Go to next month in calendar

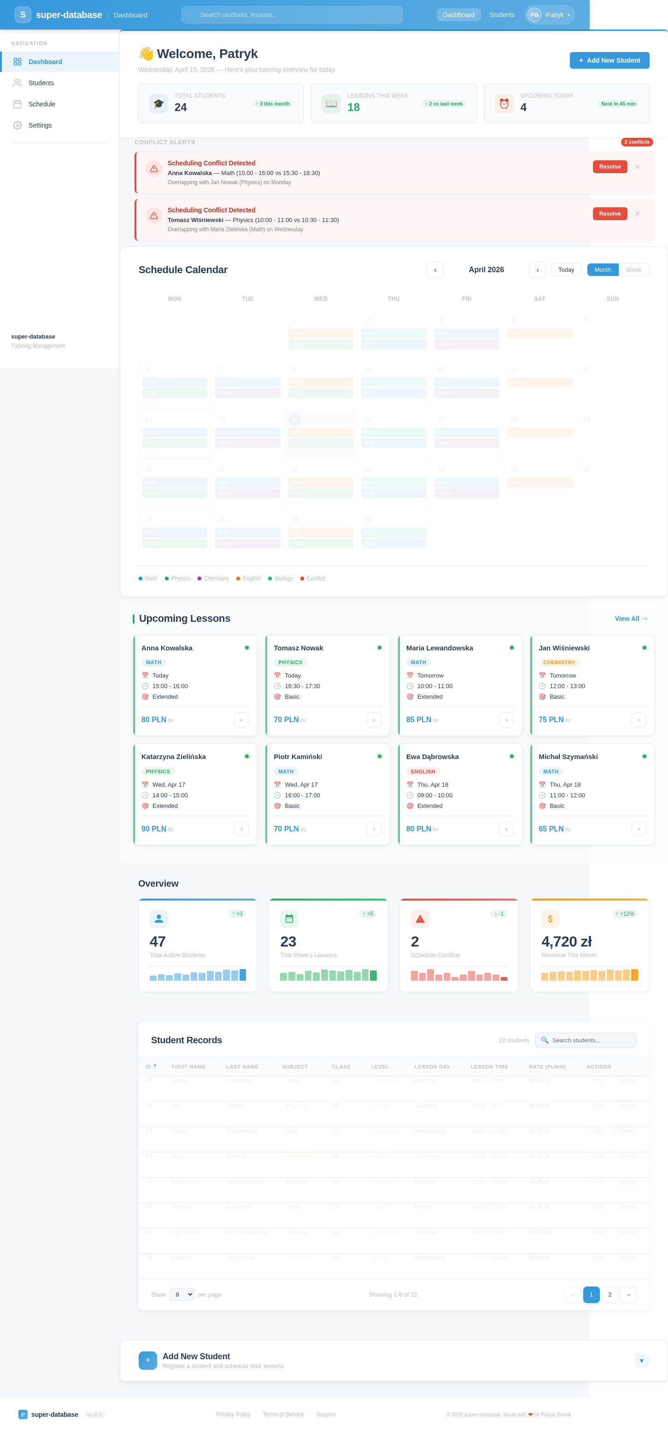(537, 269)
